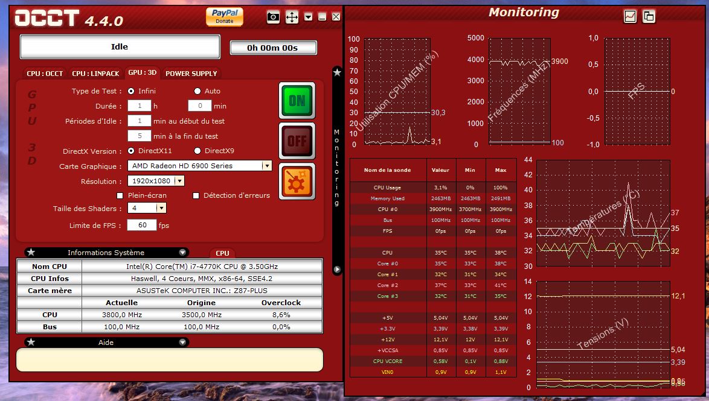Click the Tensions (V) graph

pyautogui.click(x=603, y=334)
